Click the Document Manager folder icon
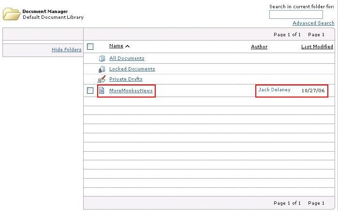The height and width of the screenshot is (211, 338). point(12,14)
